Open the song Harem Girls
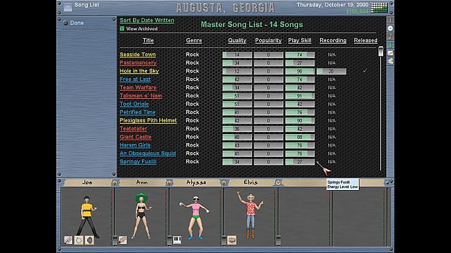Viewport: 451px width, 253px height. click(x=135, y=145)
